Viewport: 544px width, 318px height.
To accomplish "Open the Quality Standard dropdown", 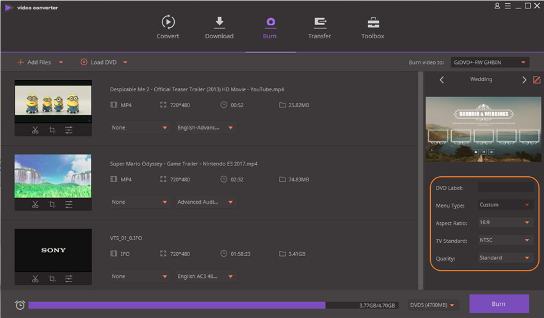I will coord(506,258).
